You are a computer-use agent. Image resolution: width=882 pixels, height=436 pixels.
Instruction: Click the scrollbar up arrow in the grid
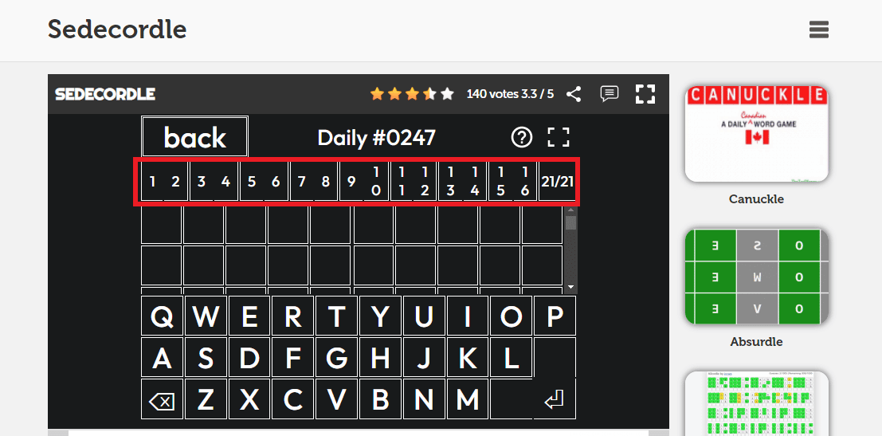[570, 210]
